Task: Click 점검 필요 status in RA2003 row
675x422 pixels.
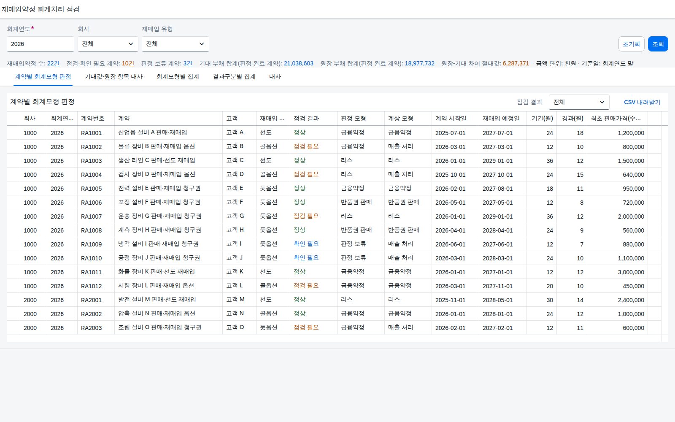Action: pyautogui.click(x=306, y=327)
